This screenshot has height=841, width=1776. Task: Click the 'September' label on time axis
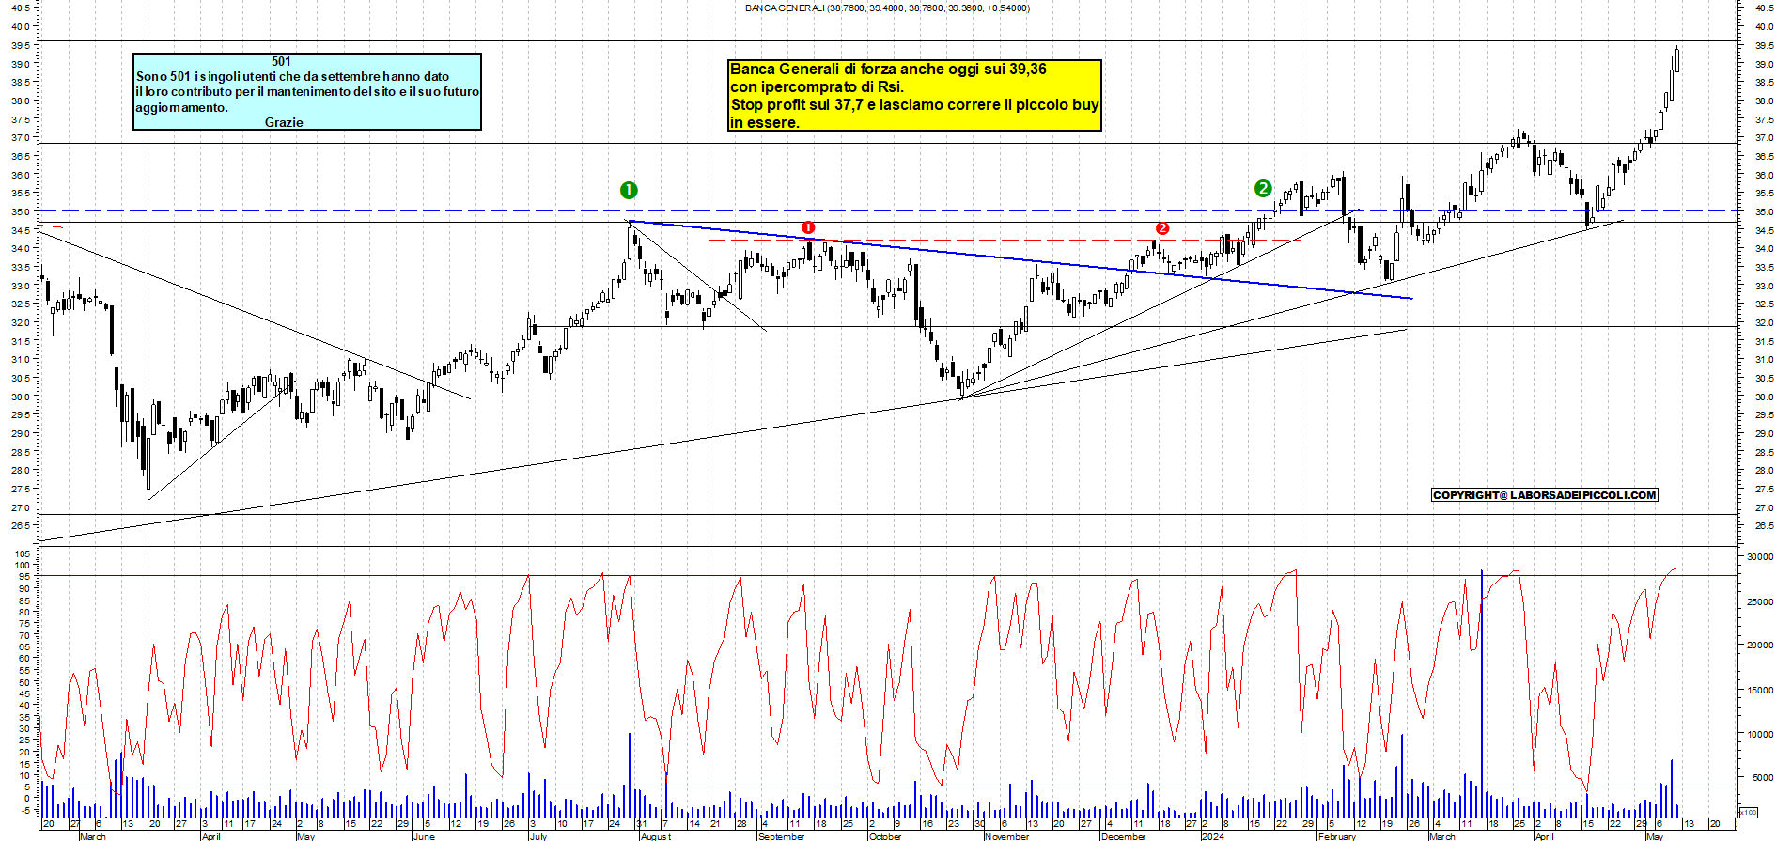click(x=782, y=836)
